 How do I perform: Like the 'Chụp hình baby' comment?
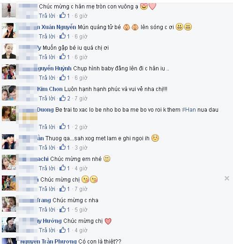(x=62, y=77)
